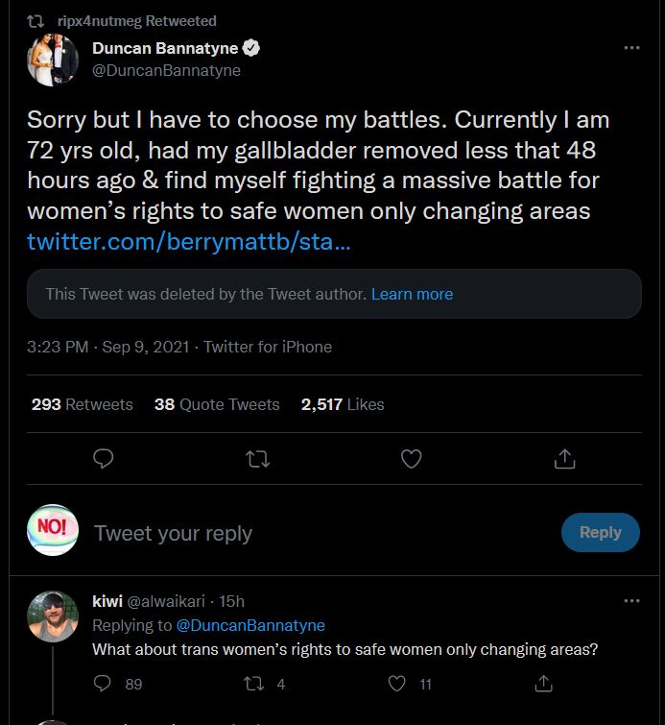Open the Learn more link
This screenshot has width=665, height=725.
pos(412,294)
